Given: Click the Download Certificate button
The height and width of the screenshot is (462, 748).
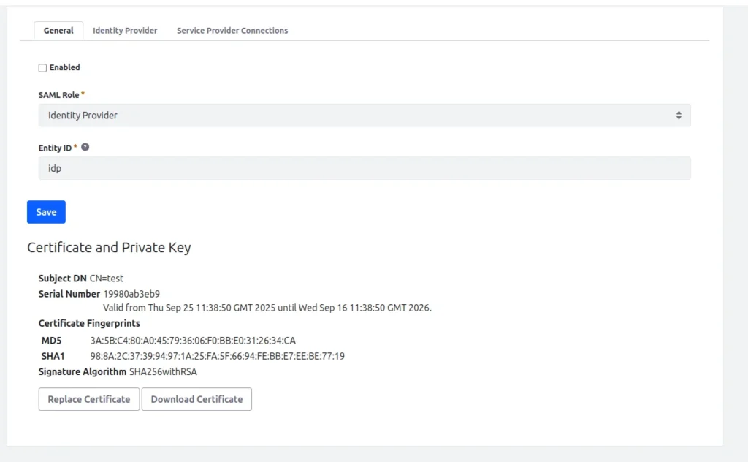Looking at the screenshot, I should [x=196, y=399].
